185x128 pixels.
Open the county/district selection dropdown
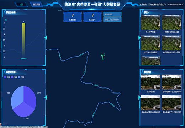(x=112, y=14)
